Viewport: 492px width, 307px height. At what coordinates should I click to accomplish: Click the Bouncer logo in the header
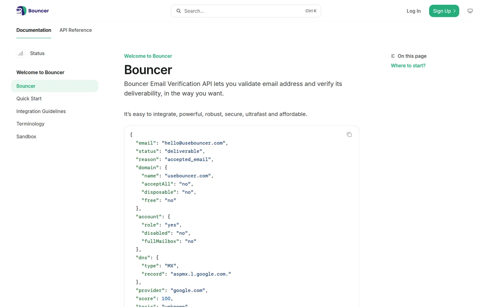[33, 11]
